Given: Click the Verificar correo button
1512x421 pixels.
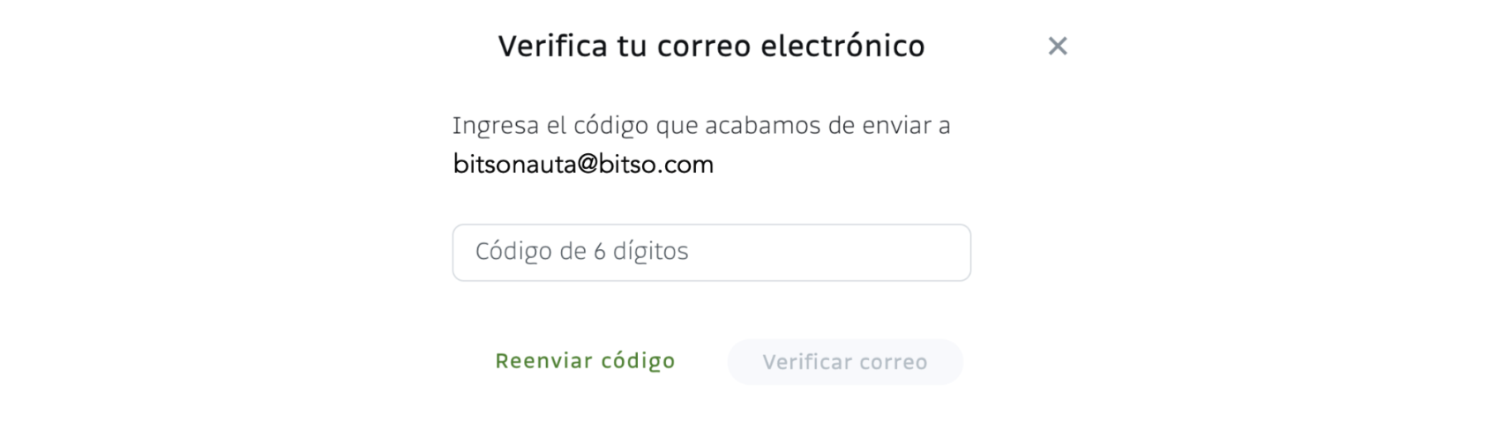Looking at the screenshot, I should 844,362.
